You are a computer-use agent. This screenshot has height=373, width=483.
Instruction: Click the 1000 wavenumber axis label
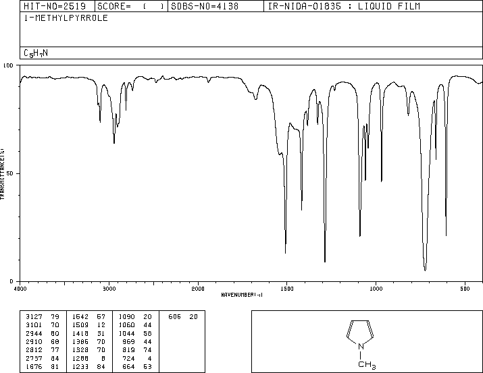pos(376,289)
